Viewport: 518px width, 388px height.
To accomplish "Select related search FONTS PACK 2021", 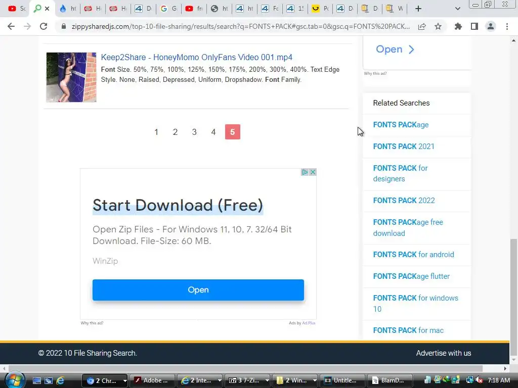I will [x=404, y=147].
